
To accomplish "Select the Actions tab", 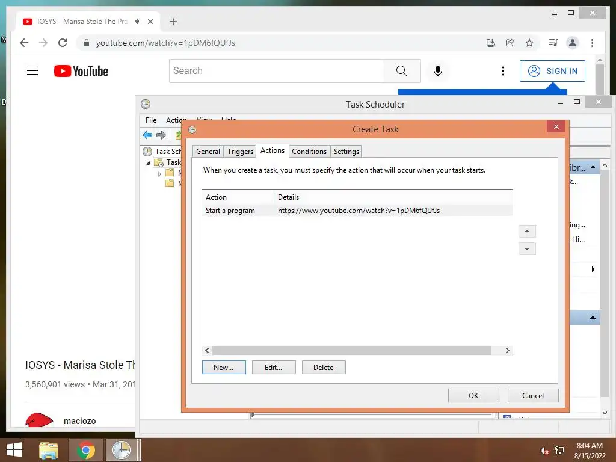I will click(x=273, y=150).
